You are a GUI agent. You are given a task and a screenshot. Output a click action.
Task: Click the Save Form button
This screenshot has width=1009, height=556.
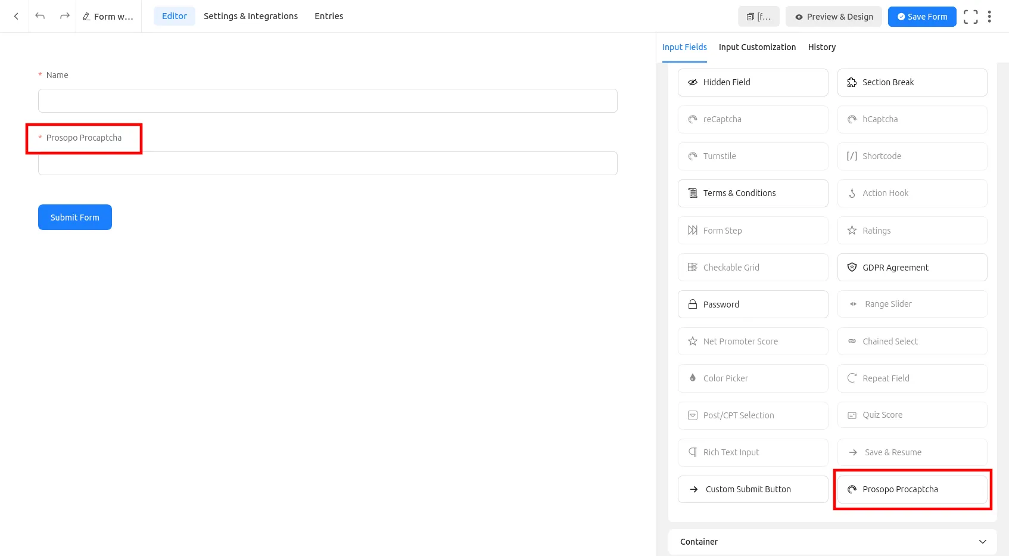coord(921,17)
